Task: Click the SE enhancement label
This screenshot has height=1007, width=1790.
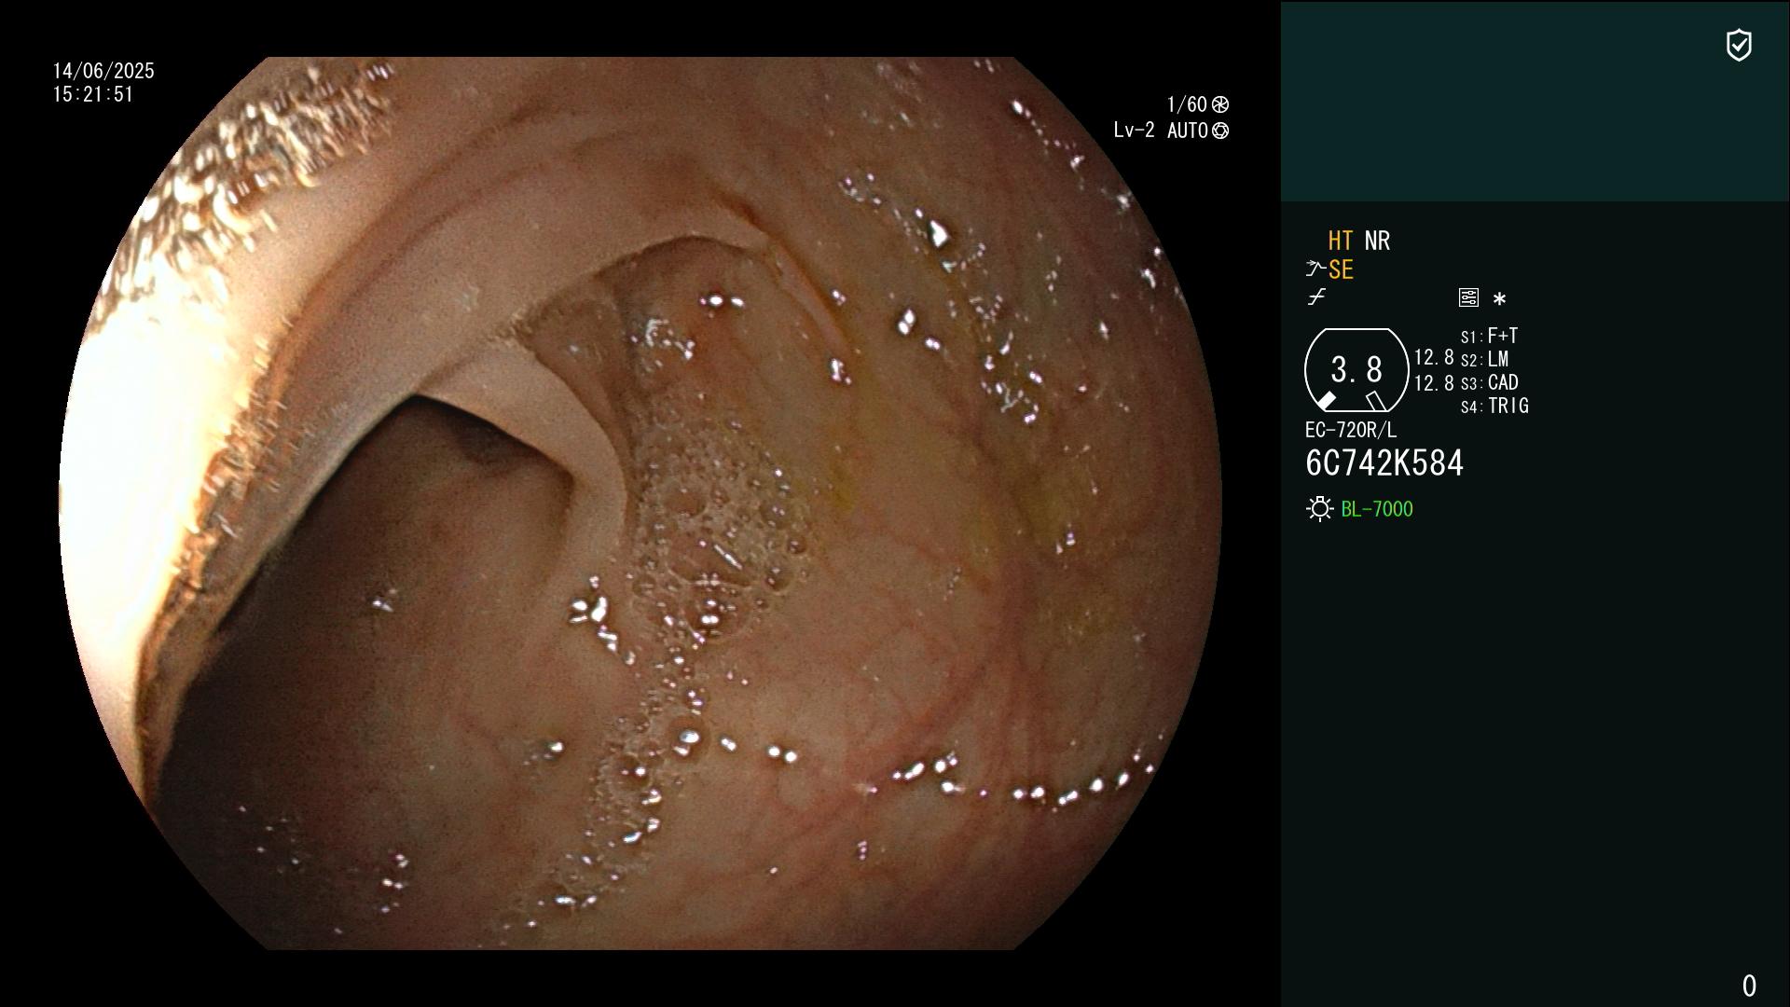Action: click(1341, 269)
